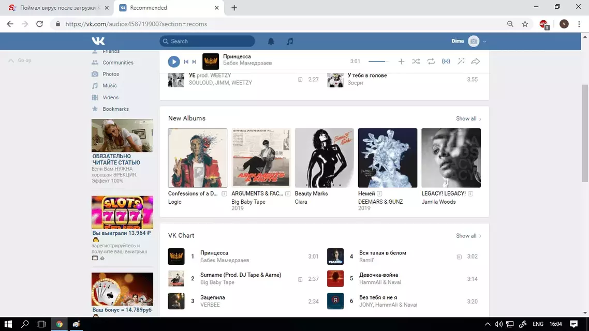Open artist Ciara under Beauty Marks

click(301, 202)
